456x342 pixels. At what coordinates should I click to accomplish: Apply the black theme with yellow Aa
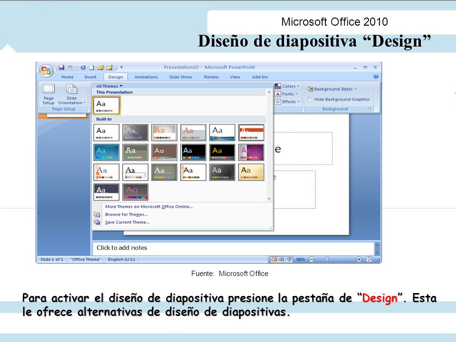pyautogui.click(x=222, y=152)
